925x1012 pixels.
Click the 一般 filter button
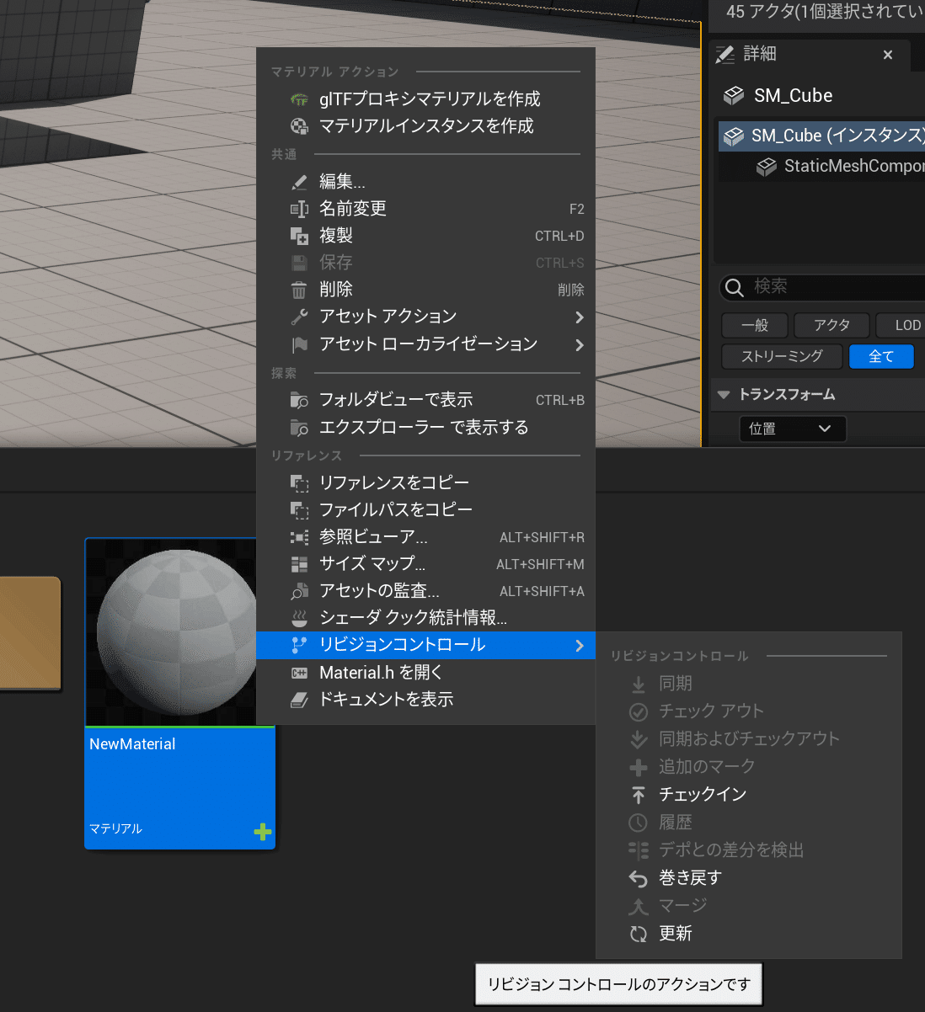point(755,325)
